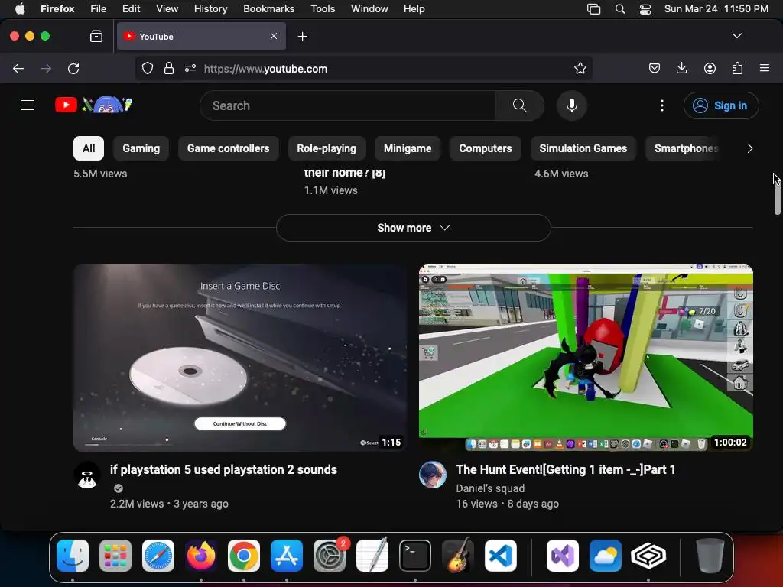
Task: Open the Firefox extensions icon
Action: [737, 68]
